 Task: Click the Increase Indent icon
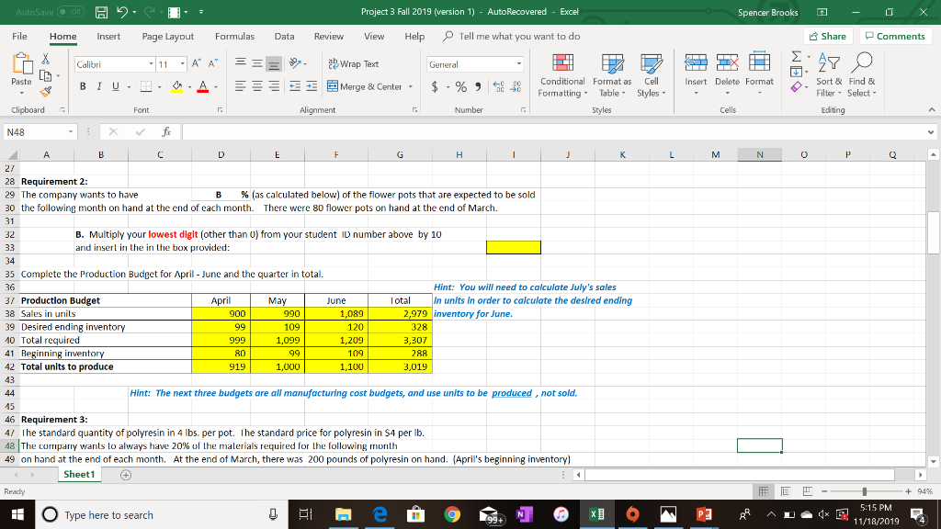312,86
